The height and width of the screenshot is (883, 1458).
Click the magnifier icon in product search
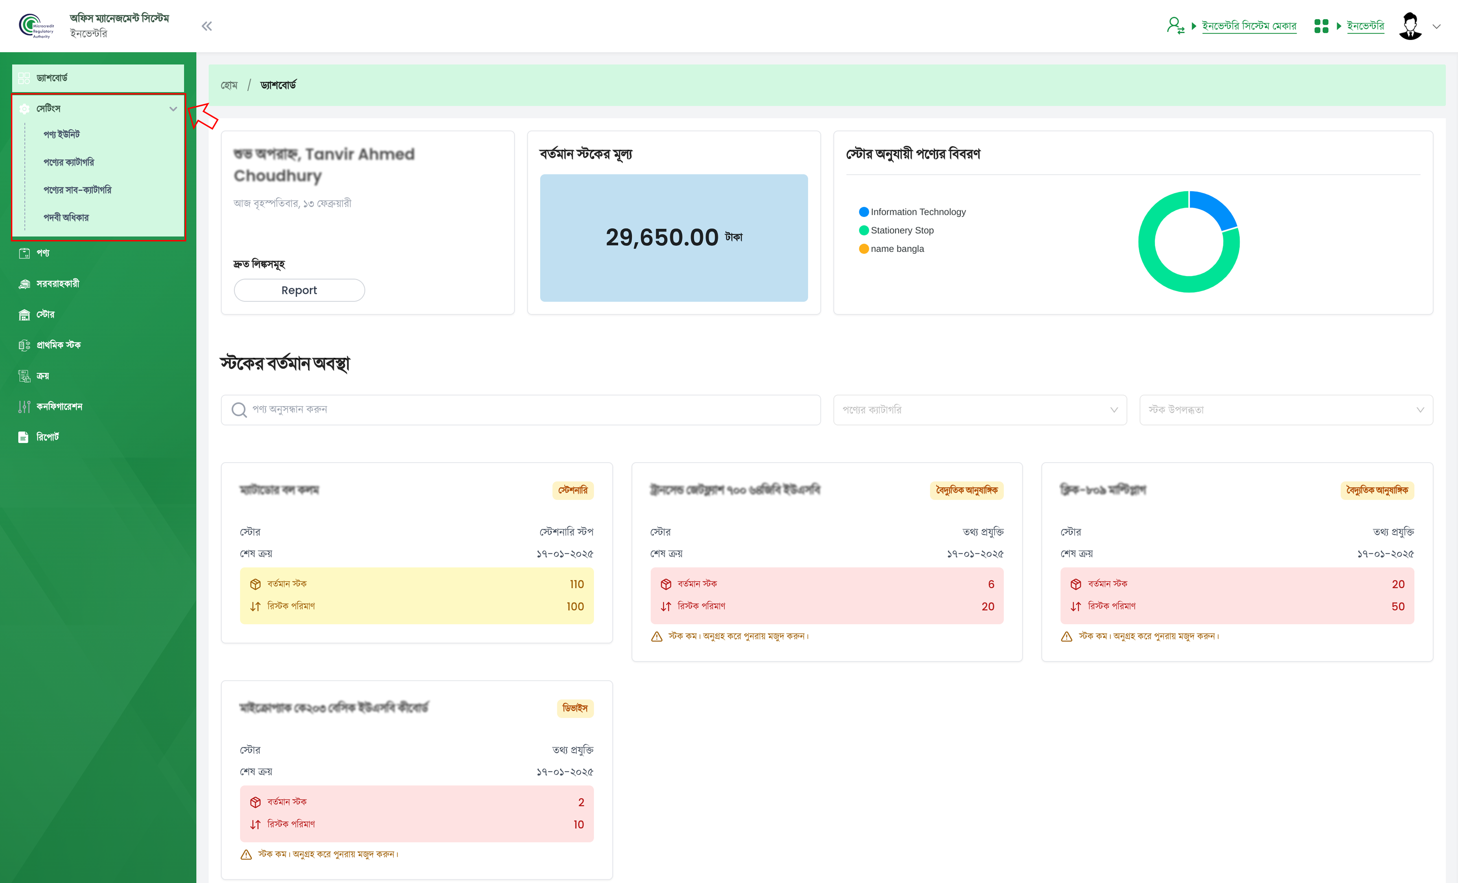pos(239,409)
